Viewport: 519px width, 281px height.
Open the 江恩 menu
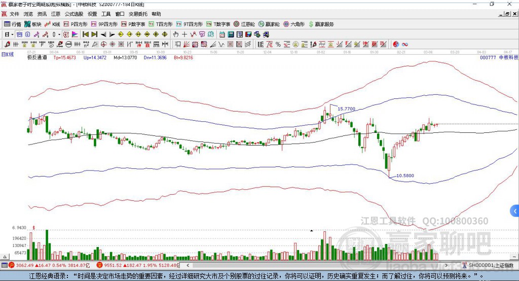point(56,14)
